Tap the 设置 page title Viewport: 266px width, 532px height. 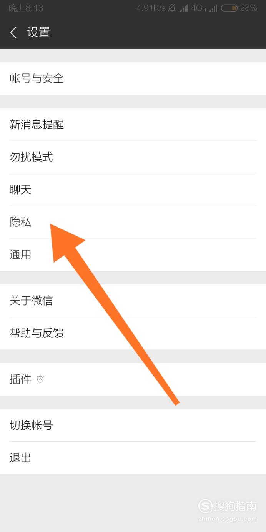coord(39,32)
